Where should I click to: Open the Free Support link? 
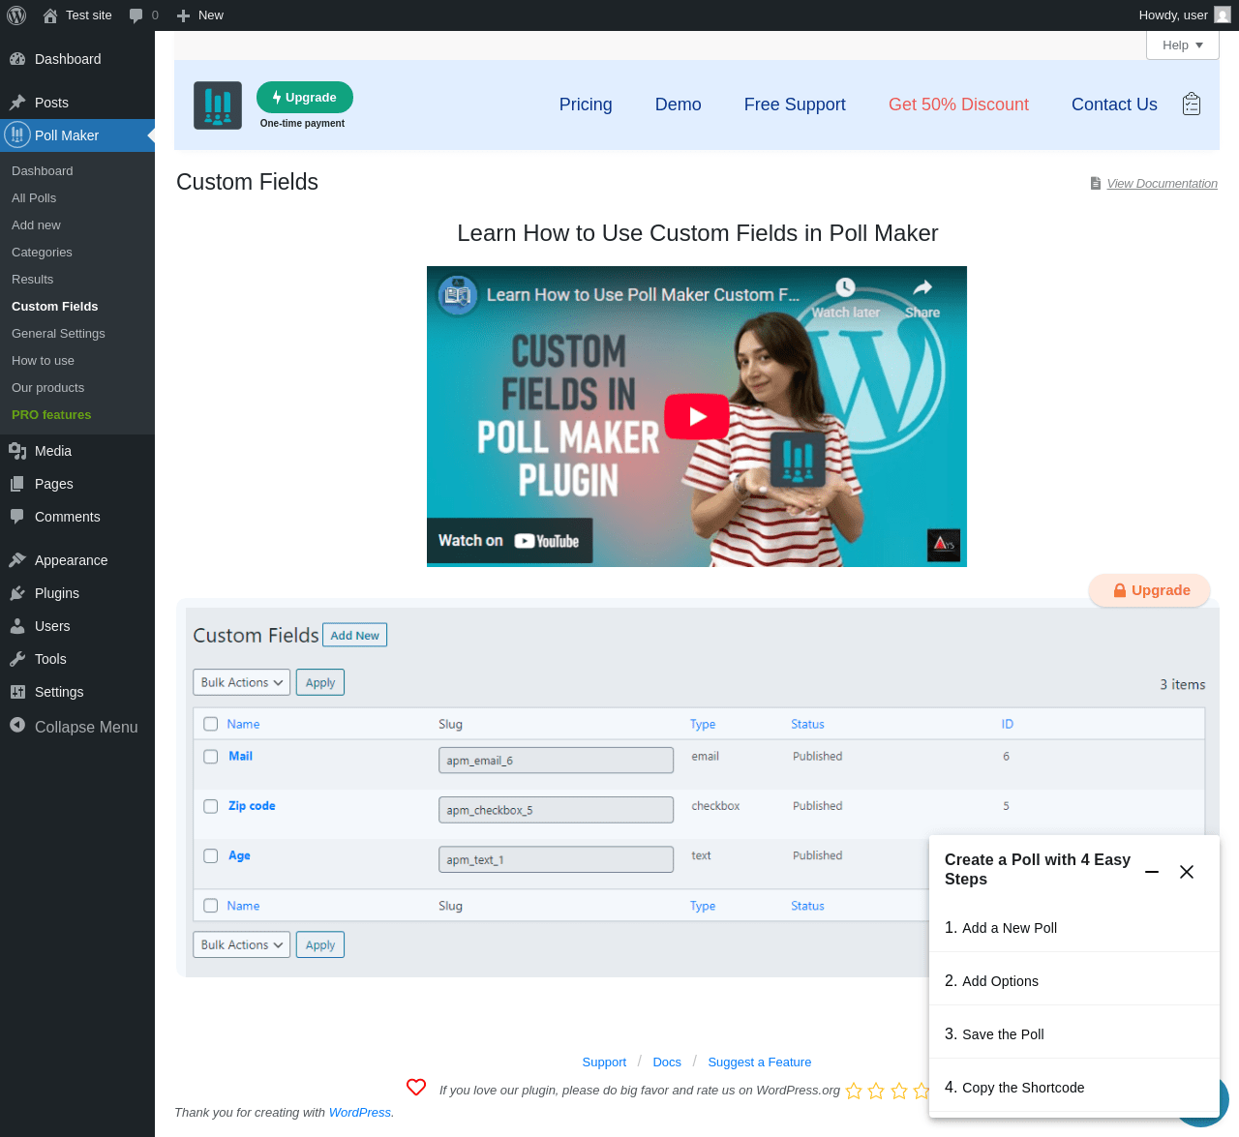coord(795,105)
